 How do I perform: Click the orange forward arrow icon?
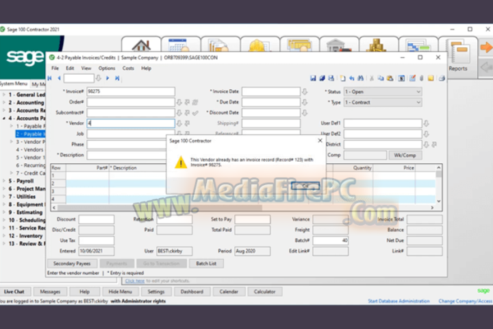click(x=486, y=47)
